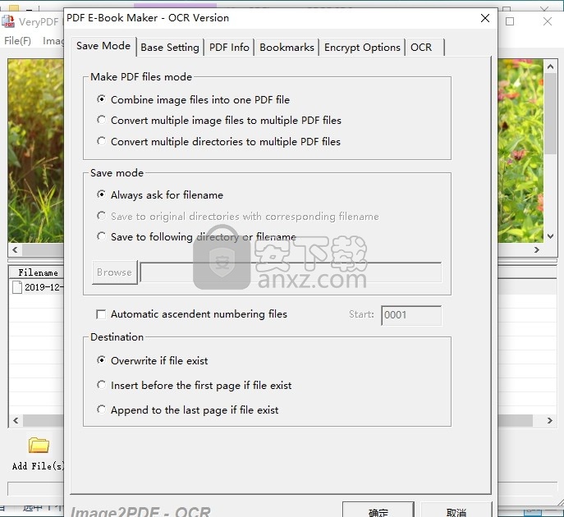Screen dimensions: 564x517
Task: Click the directory path input field
Action: (x=291, y=272)
